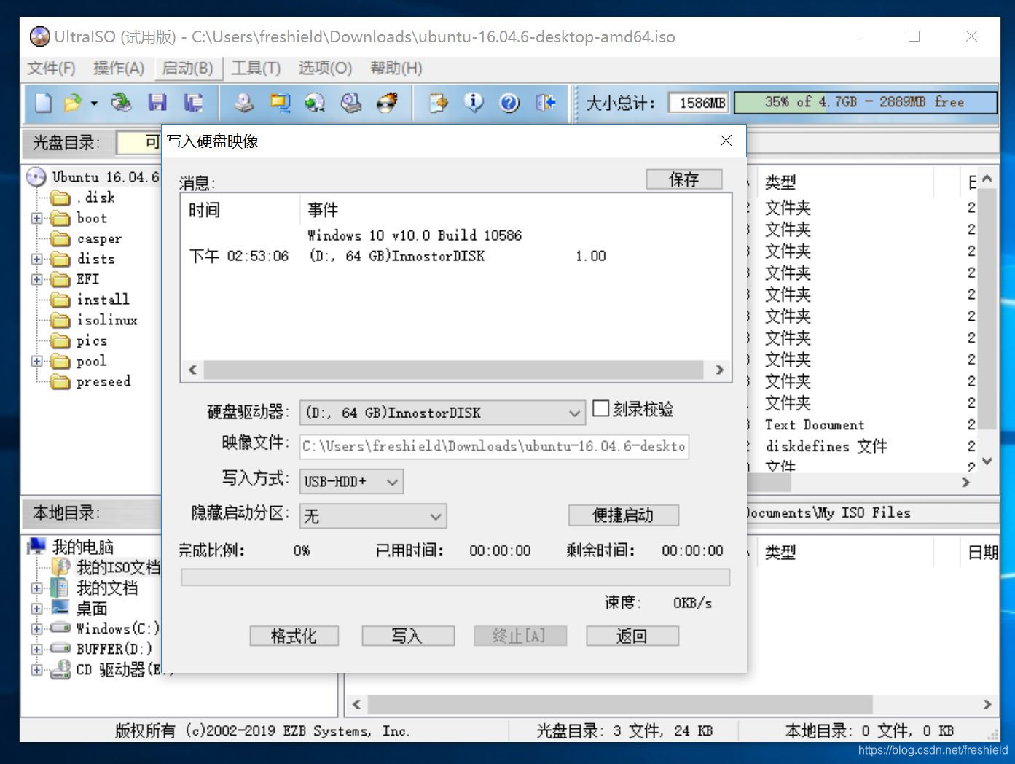Click the 类型 column header in the upper file list
The height and width of the screenshot is (764, 1015).
(x=845, y=182)
